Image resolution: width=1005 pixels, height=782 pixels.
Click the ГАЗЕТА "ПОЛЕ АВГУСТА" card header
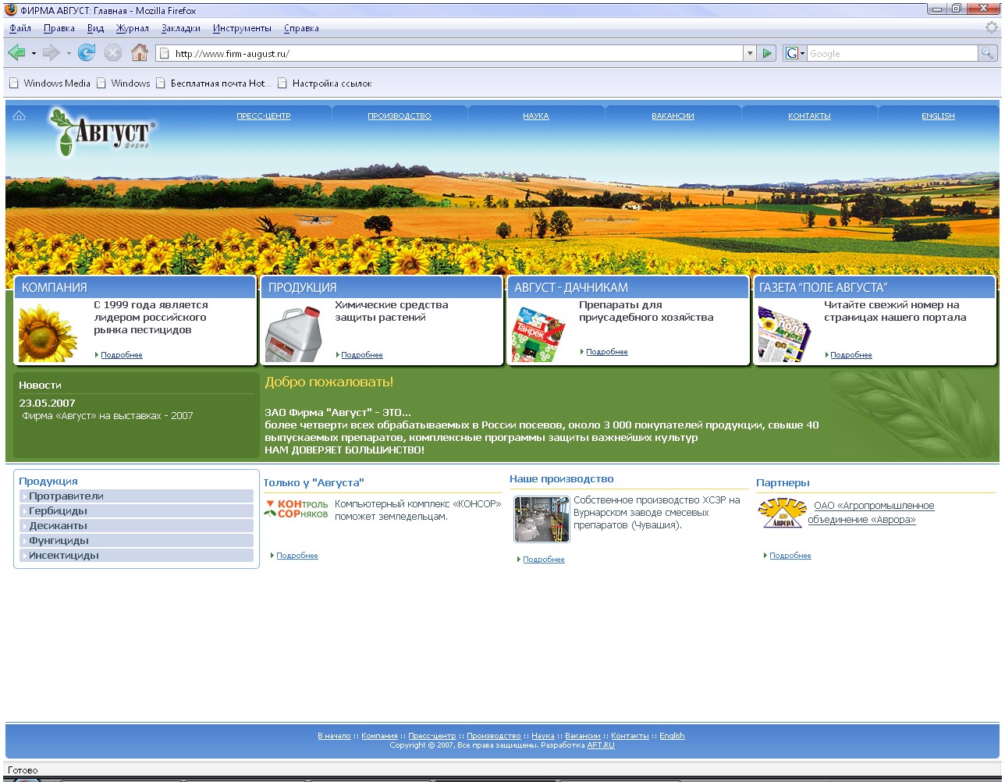click(875, 287)
